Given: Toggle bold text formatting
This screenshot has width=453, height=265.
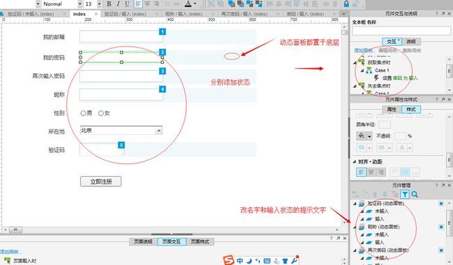Looking at the screenshot, I should point(109,3).
